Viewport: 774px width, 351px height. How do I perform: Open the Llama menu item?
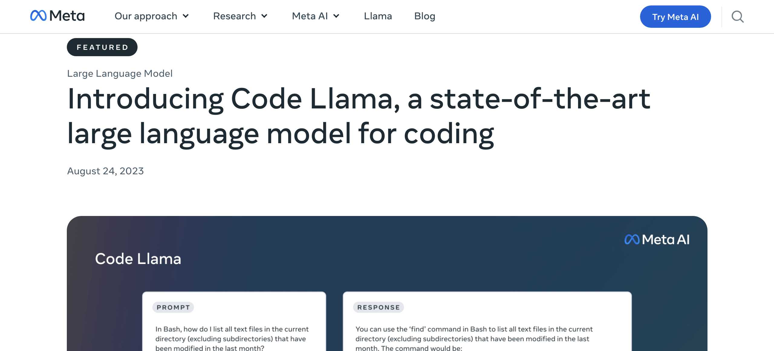point(378,16)
